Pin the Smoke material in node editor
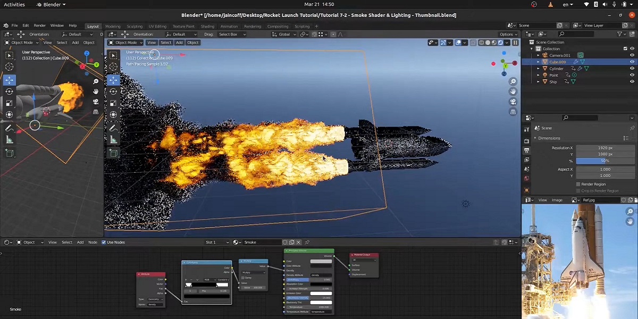 click(x=307, y=242)
